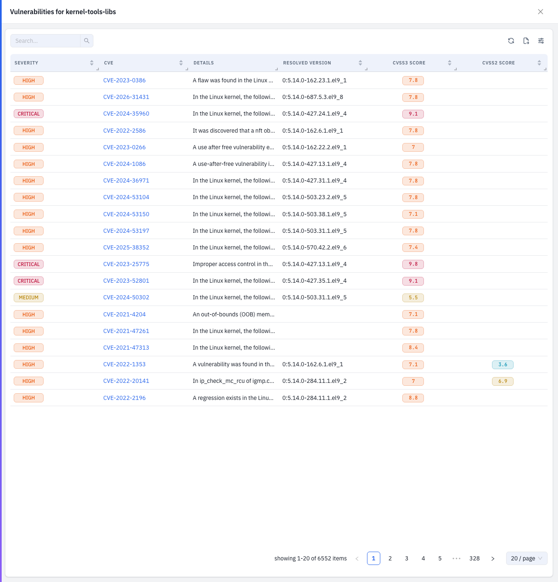This screenshot has height=582, width=558.
Task: Go to page 3
Action: tap(407, 558)
